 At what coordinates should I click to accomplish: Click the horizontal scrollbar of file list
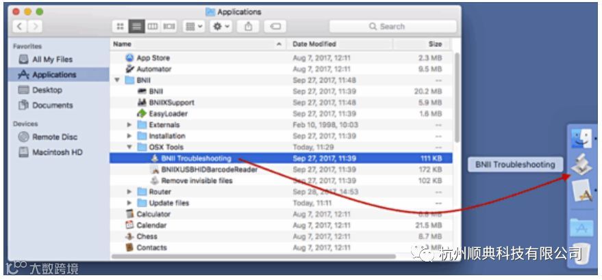[253, 256]
